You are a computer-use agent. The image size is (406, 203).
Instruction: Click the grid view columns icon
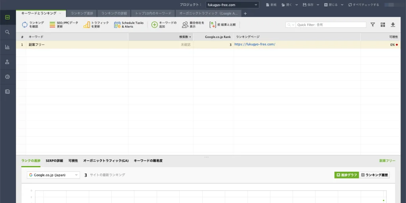(x=383, y=25)
